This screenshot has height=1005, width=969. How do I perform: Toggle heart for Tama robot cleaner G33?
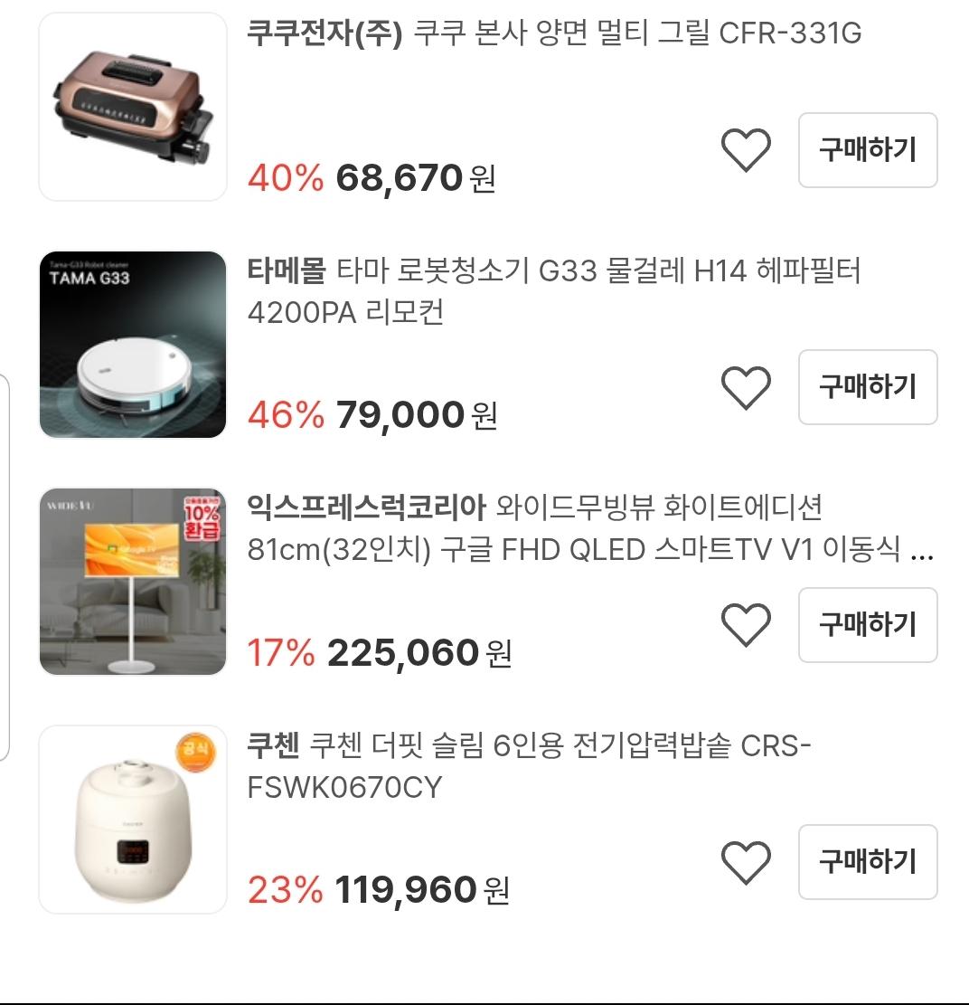(x=746, y=388)
